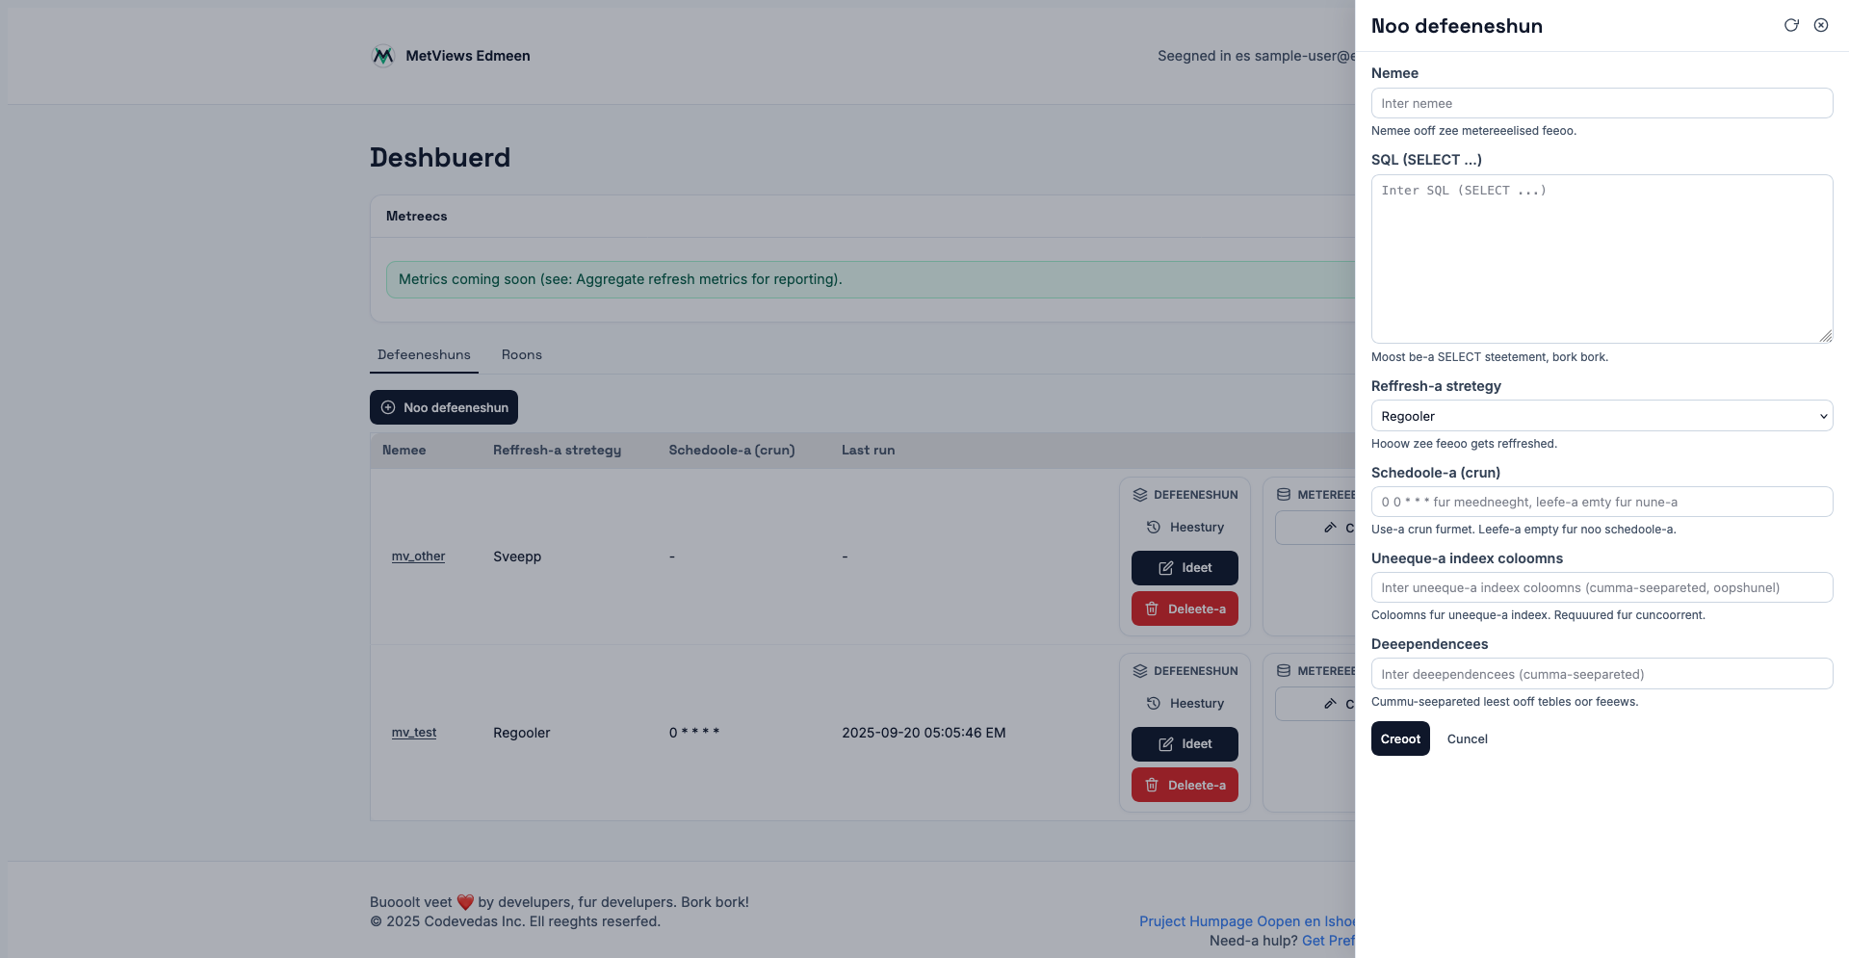Click the refresh icon in panel header
The image size is (1849, 958).
pyautogui.click(x=1791, y=25)
